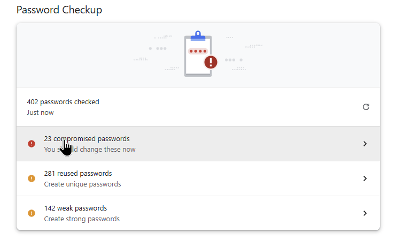
Task: Open the "281 reused passwords" row
Action: click(78, 174)
